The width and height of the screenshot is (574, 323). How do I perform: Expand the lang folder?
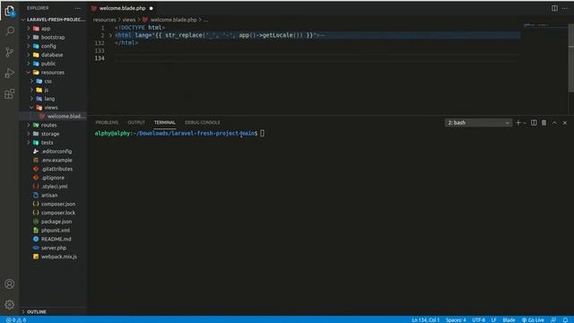(49, 99)
